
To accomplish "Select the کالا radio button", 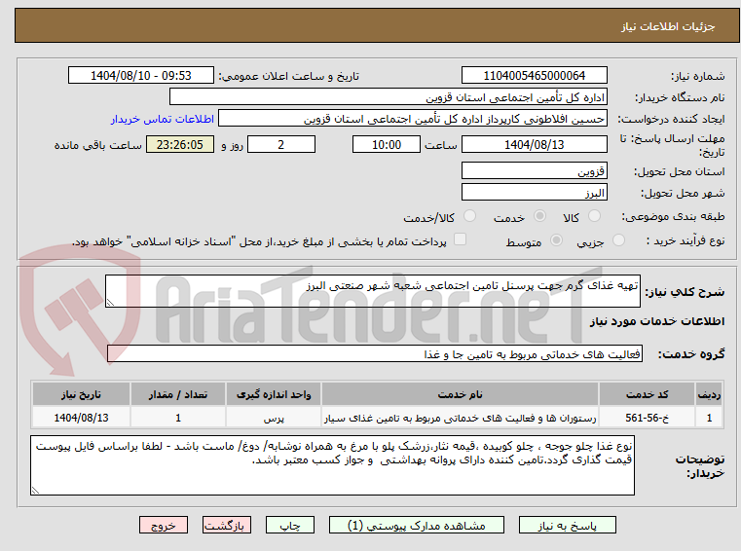I will [x=595, y=216].
